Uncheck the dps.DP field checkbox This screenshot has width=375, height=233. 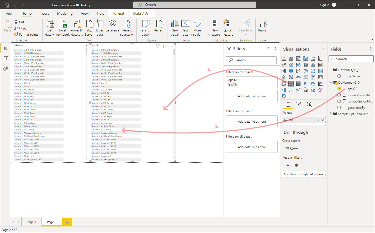[339, 89]
